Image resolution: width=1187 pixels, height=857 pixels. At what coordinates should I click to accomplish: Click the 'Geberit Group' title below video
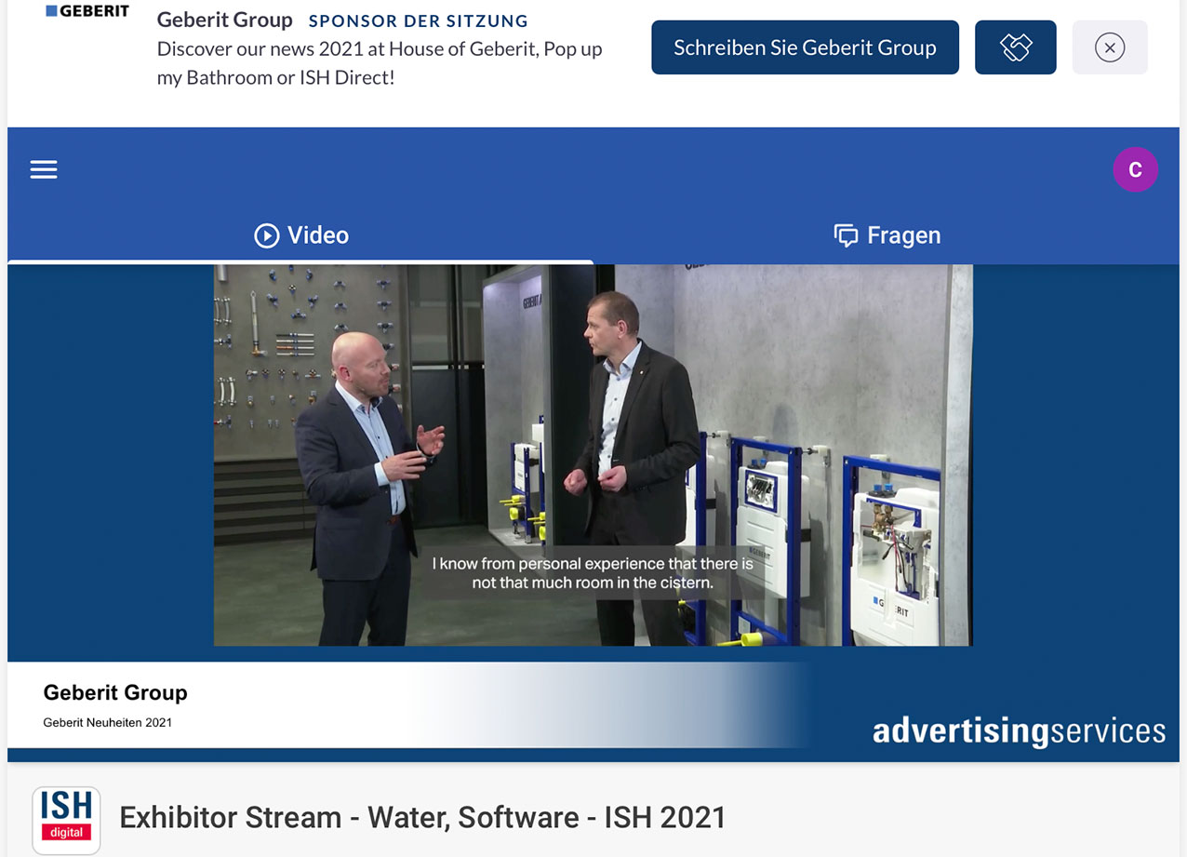point(115,692)
